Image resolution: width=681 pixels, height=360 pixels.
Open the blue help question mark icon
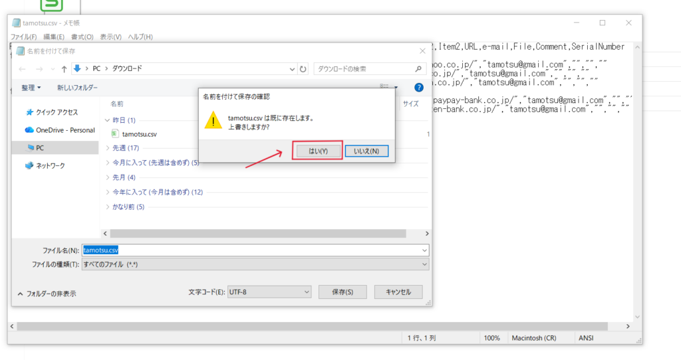pos(419,88)
